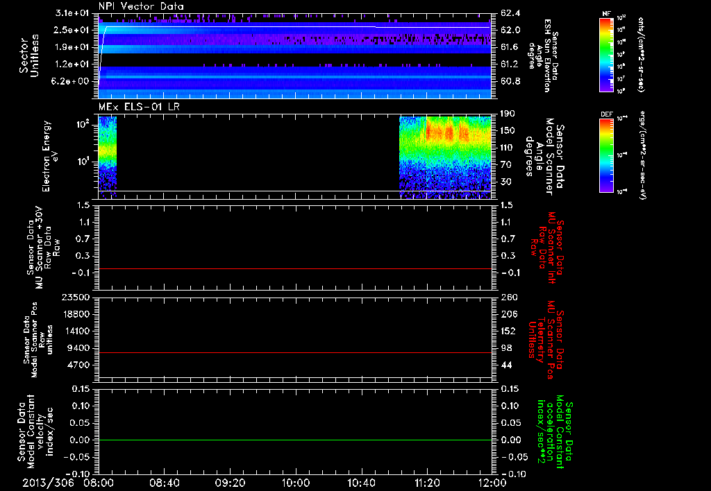Select the 'NPI Vector Data' panel title

point(141,6)
